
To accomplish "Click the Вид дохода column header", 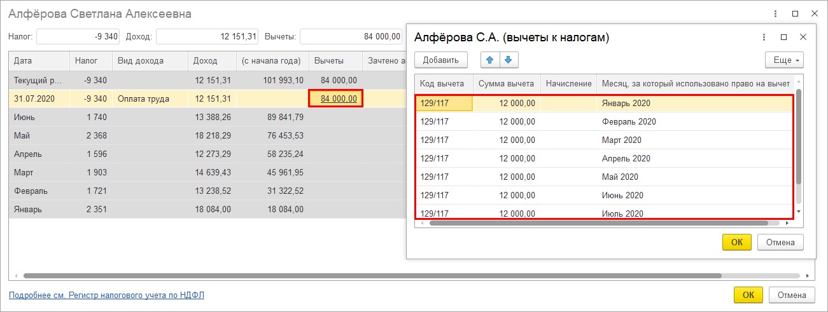I will [150, 61].
